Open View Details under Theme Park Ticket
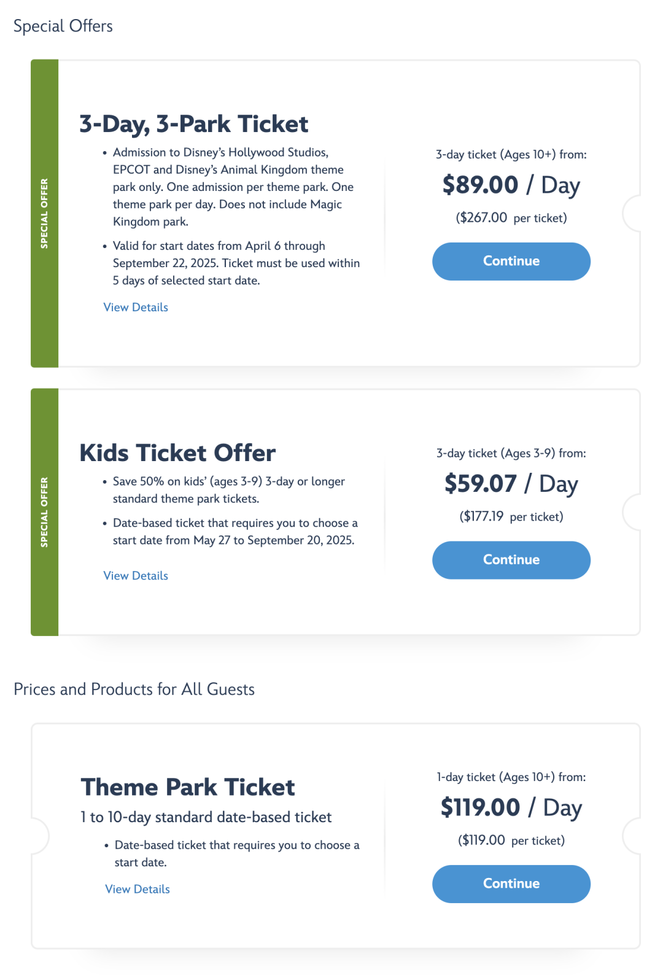Screen dimensions: 663x975 tap(138, 889)
